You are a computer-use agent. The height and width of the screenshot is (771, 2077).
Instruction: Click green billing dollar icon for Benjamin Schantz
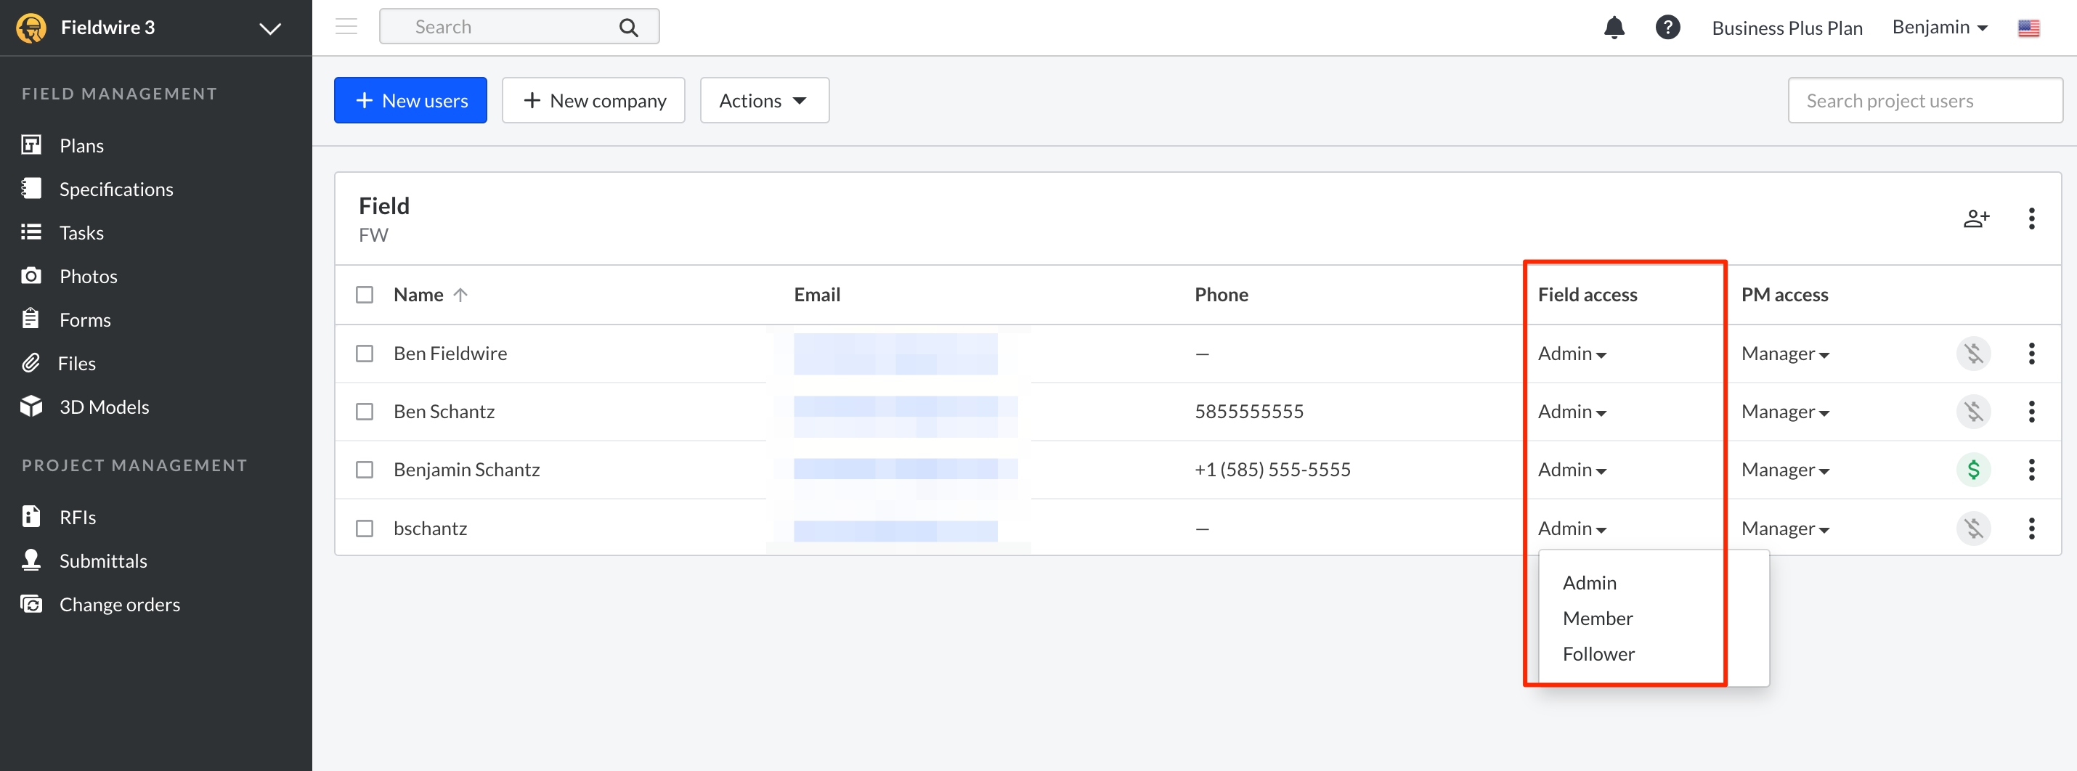coord(1972,470)
